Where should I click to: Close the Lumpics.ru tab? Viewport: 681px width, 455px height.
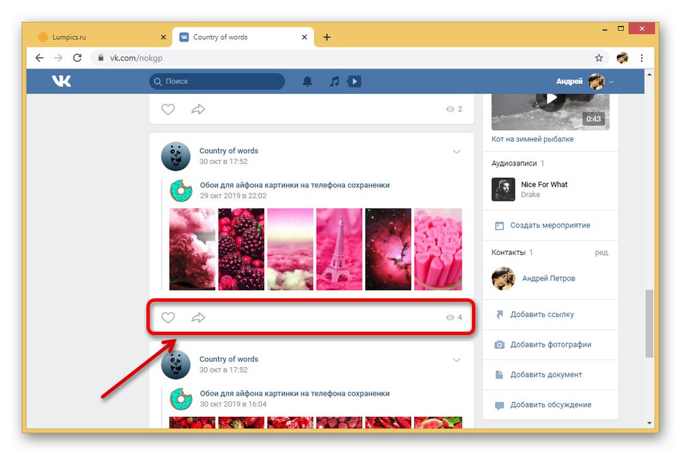click(x=163, y=37)
